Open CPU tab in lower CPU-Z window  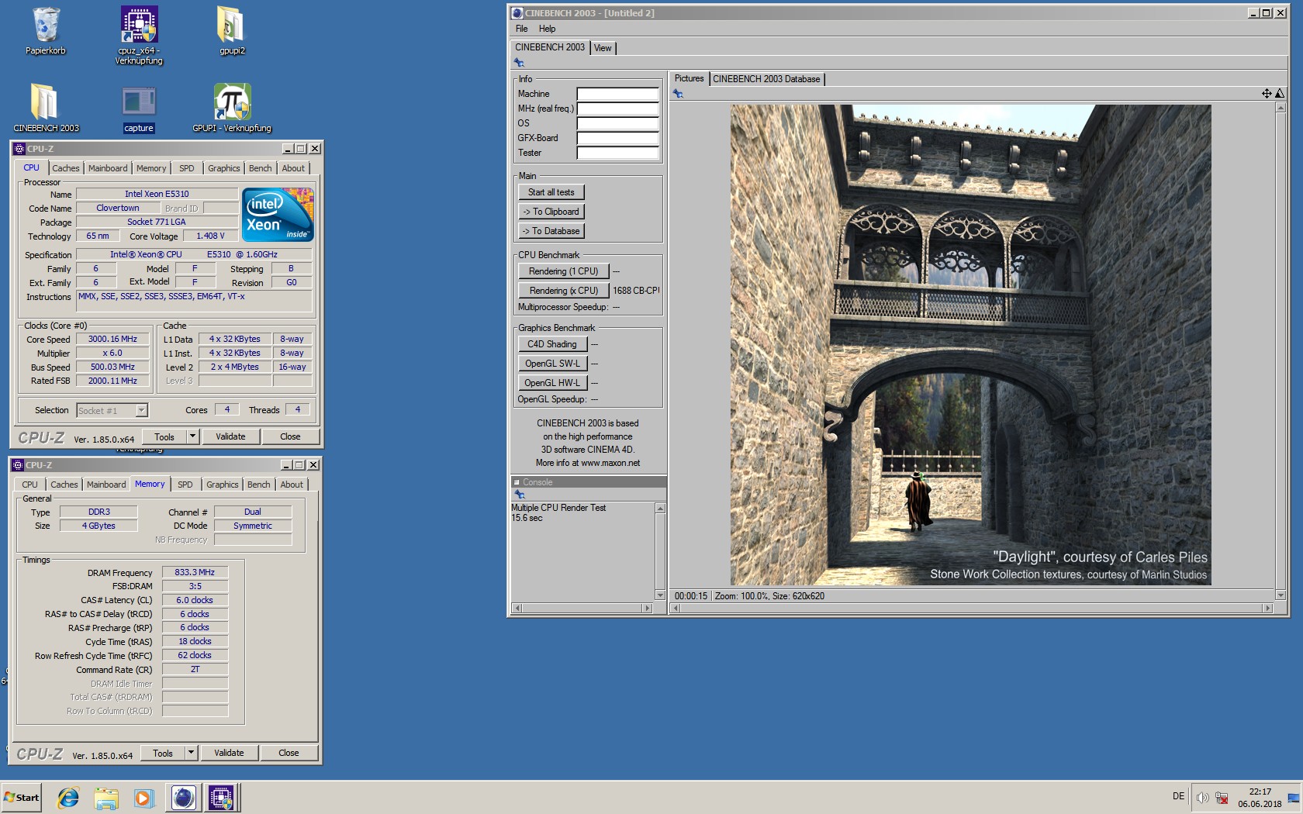[x=29, y=485]
